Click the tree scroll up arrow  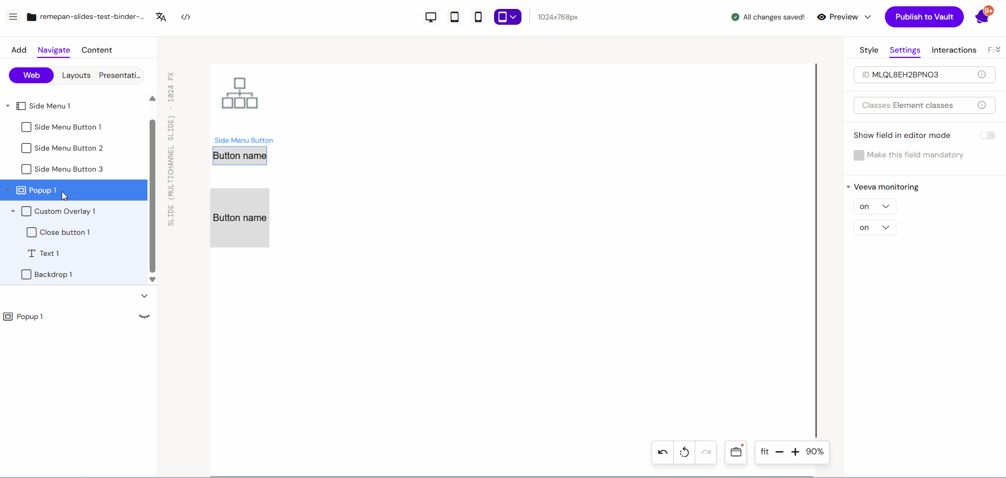tap(152, 98)
